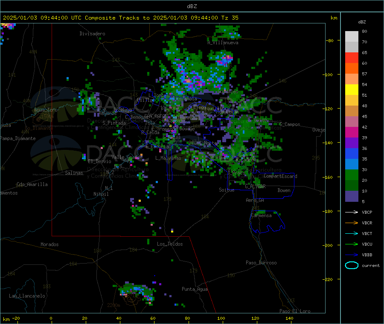Select the magenta 39 dBZ color swatch
384x324 pixels.
pos(352,132)
